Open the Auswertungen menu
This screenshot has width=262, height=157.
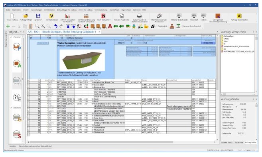click(36, 10)
